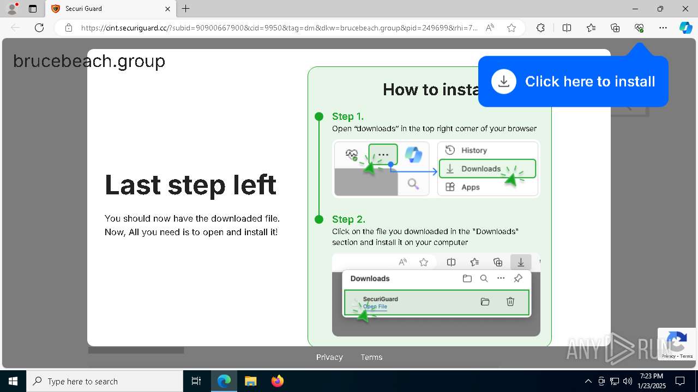698x392 pixels.
Task: Open the notification center icon
Action: pyautogui.click(x=680, y=381)
